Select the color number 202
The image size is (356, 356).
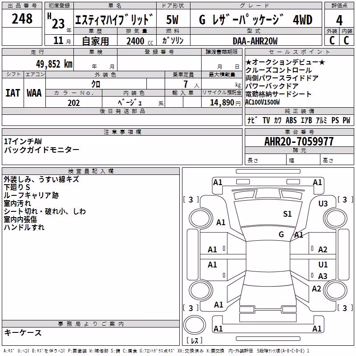click(x=73, y=103)
